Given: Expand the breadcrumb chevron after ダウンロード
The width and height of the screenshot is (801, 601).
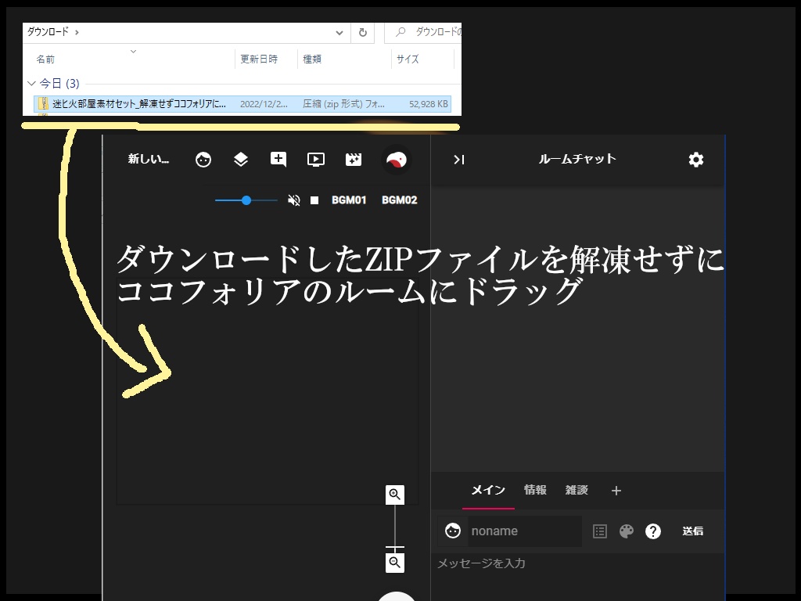Looking at the screenshot, I should [77, 32].
